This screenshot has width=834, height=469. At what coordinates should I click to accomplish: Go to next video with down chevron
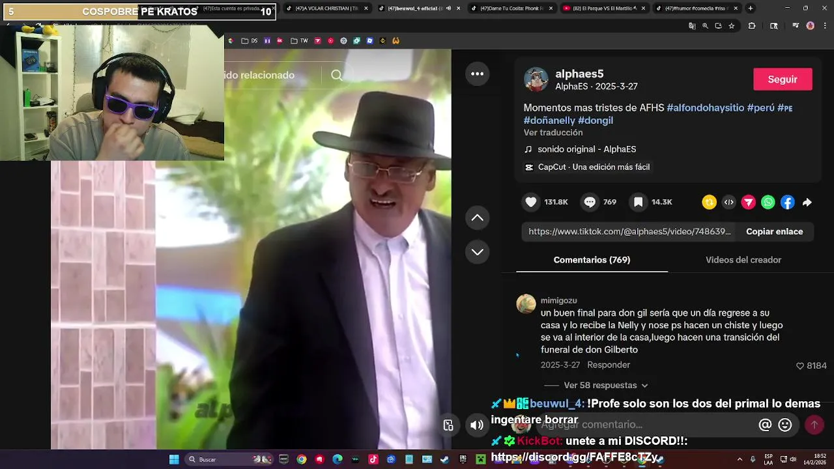pyautogui.click(x=477, y=252)
